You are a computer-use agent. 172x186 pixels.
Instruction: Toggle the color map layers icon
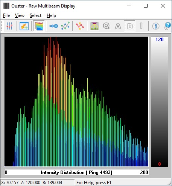pyautogui.click(x=39, y=26)
